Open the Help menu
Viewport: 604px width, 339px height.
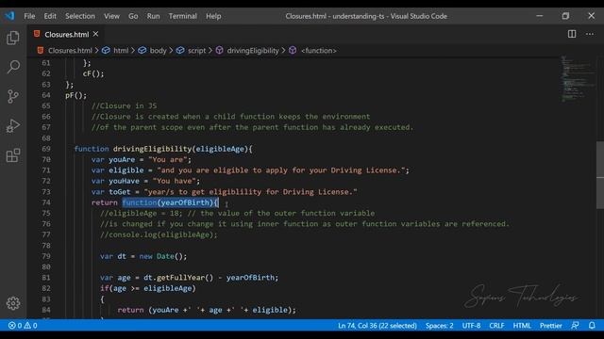point(213,16)
